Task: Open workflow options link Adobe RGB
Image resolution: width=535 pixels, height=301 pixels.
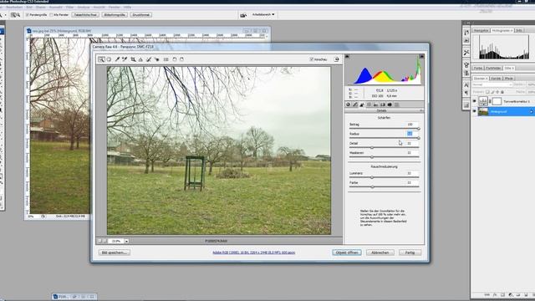Action: tap(253, 253)
